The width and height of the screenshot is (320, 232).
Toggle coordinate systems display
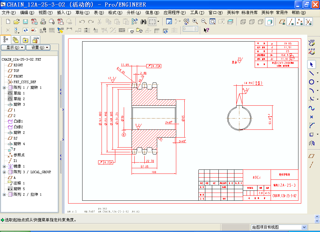click(x=308, y=22)
